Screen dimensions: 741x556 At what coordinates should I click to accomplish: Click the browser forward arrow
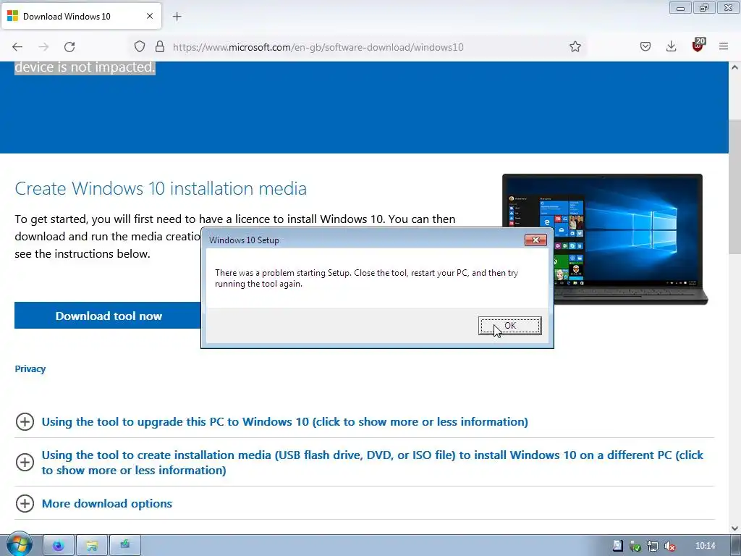pos(43,47)
